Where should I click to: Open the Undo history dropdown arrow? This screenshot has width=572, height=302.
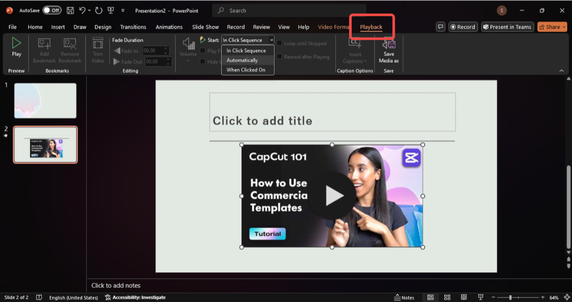pyautogui.click(x=89, y=10)
